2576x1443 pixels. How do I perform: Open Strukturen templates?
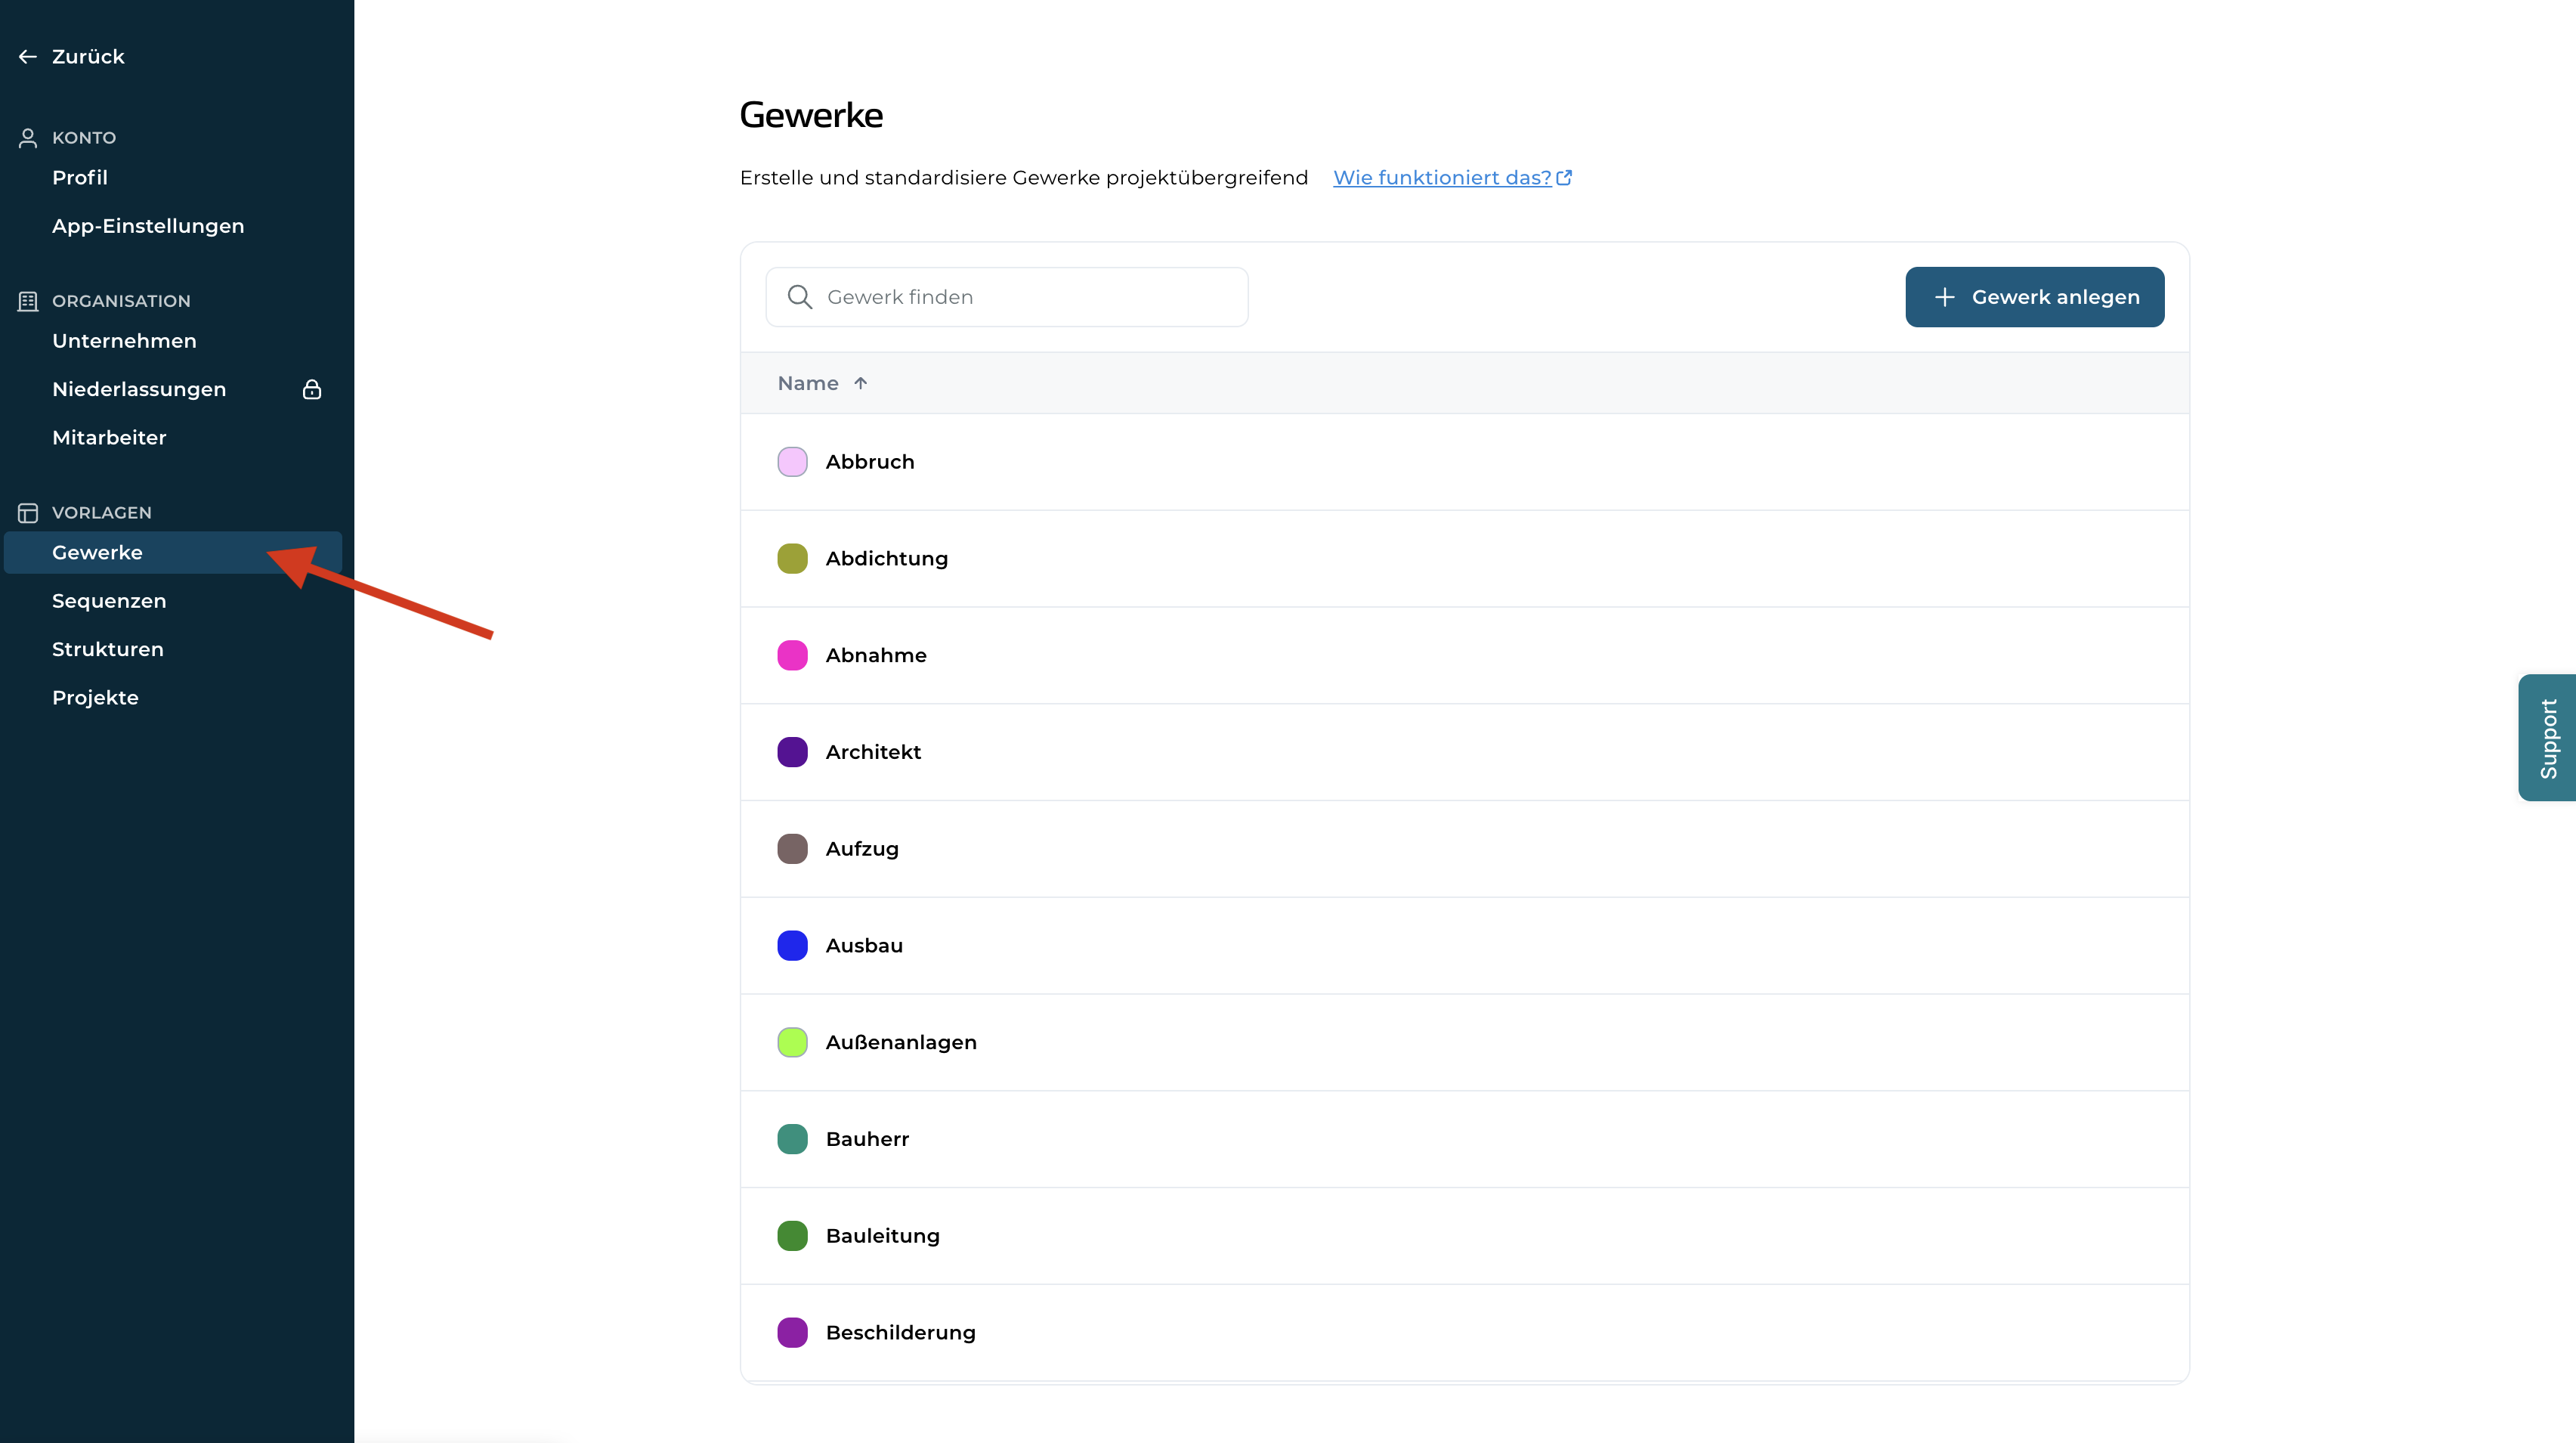tap(108, 649)
